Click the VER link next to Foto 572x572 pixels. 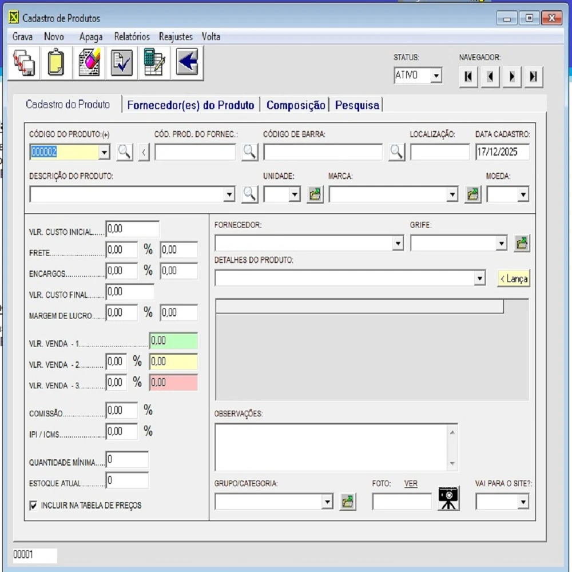[411, 484]
